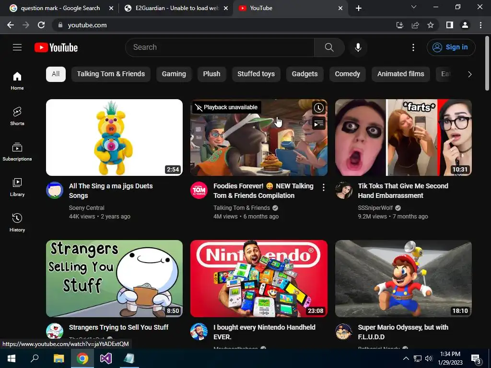Open I bought every Nintendo Handheld title
Viewport: 491px width, 368px height.
pyautogui.click(x=264, y=332)
